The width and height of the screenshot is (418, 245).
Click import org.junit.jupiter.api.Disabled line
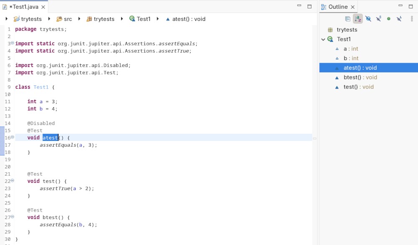pos(73,65)
